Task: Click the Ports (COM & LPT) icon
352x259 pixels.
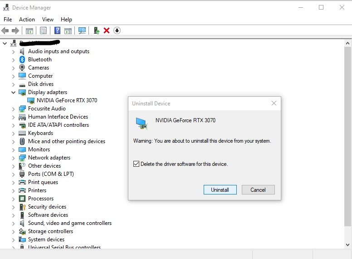Action: click(22, 174)
